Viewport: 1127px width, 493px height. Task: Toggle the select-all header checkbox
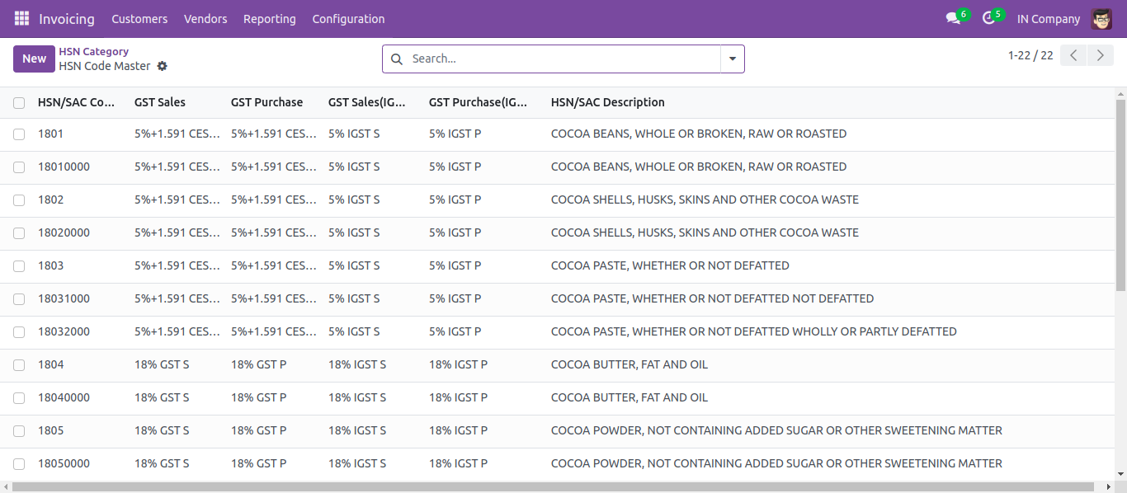(x=19, y=103)
